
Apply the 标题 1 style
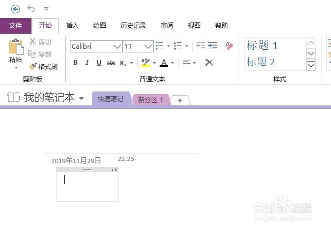coord(262,45)
